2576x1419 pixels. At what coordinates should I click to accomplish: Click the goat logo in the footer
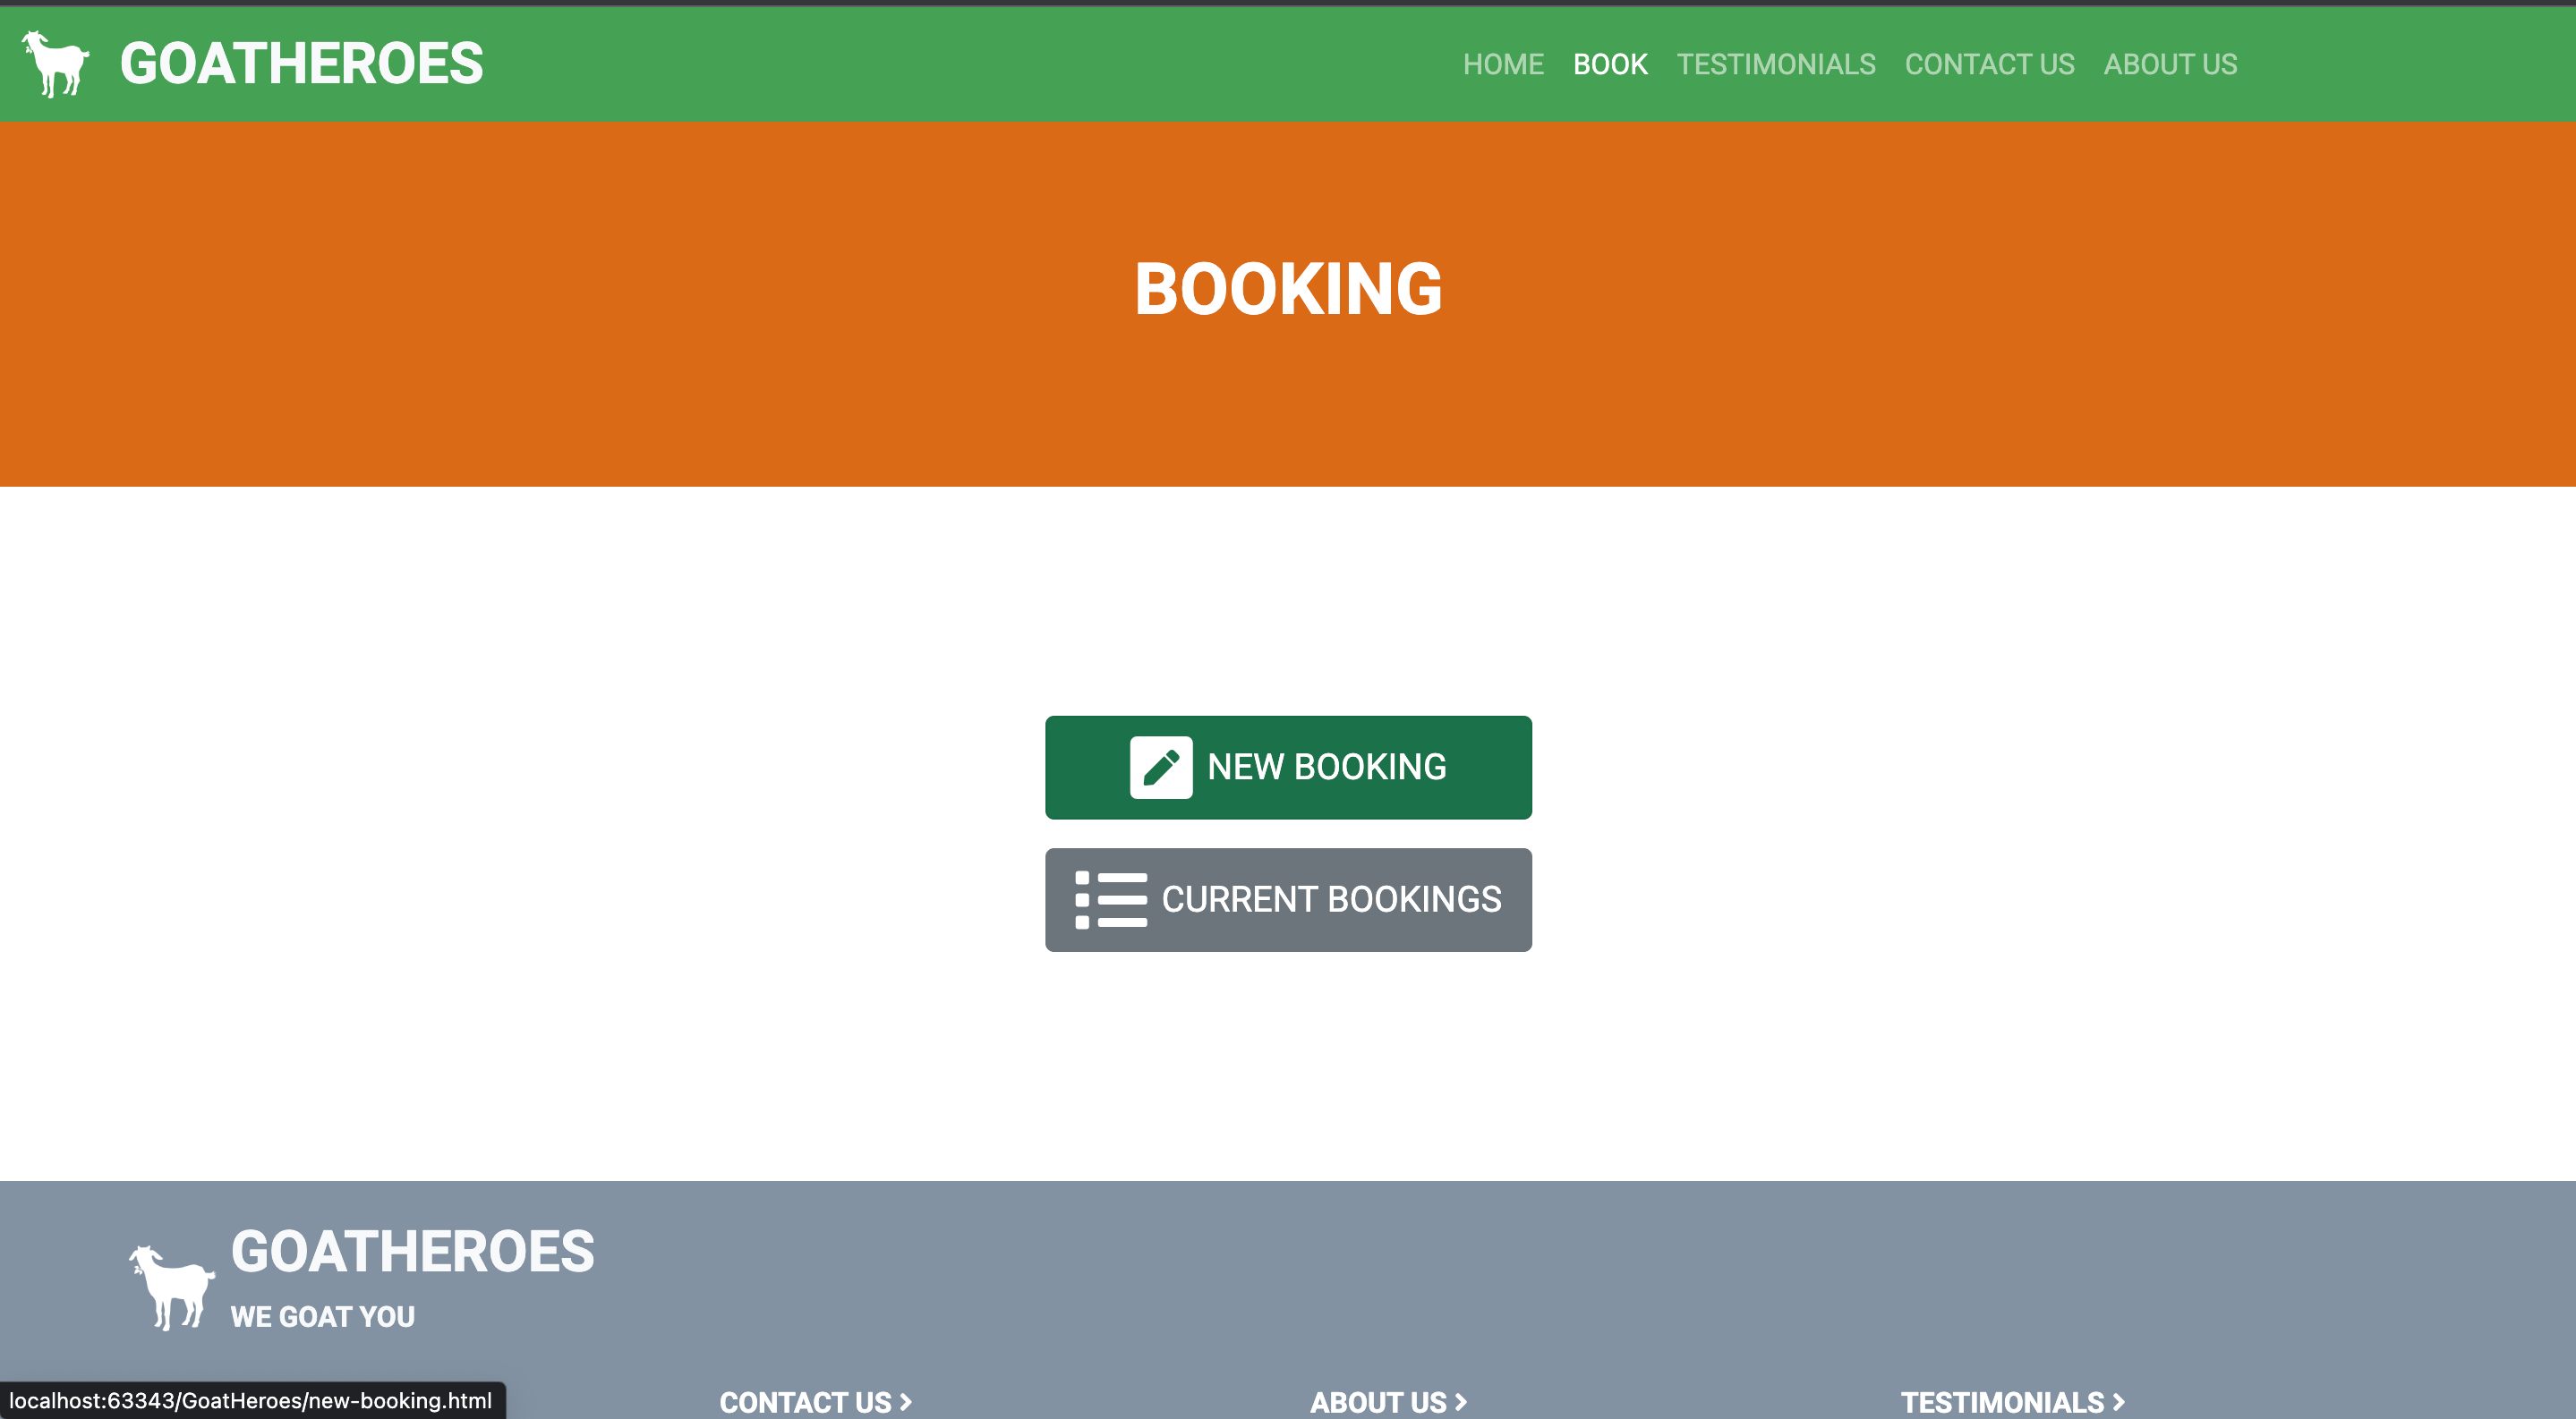[x=171, y=1287]
